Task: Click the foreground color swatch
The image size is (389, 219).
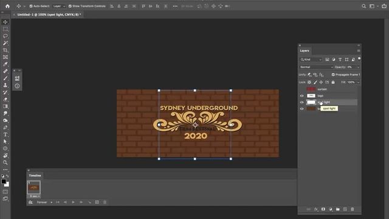Action: (4, 181)
